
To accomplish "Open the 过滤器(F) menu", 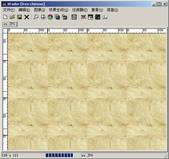I will [x=80, y=10].
